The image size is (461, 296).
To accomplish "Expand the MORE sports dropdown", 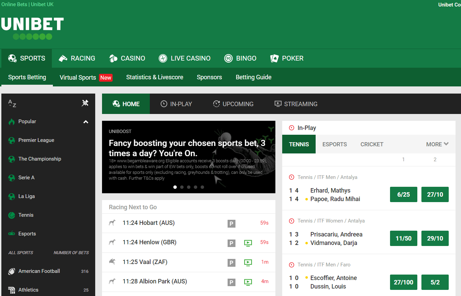I will tap(437, 144).
